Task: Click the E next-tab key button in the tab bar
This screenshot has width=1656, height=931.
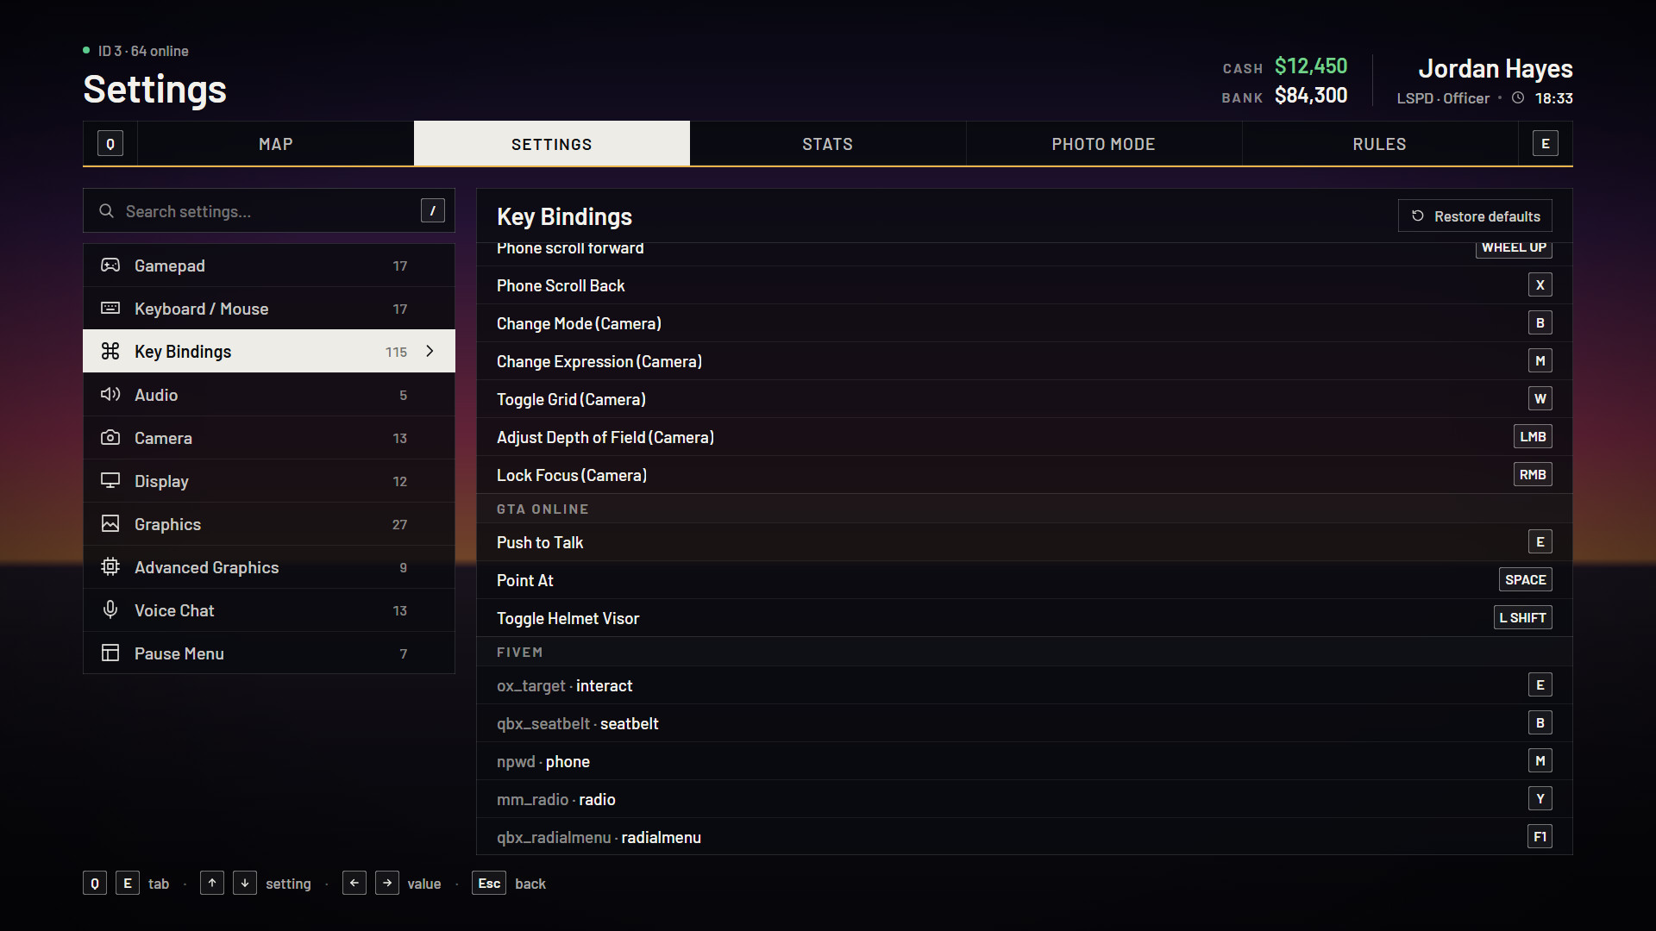Action: click(x=1546, y=144)
